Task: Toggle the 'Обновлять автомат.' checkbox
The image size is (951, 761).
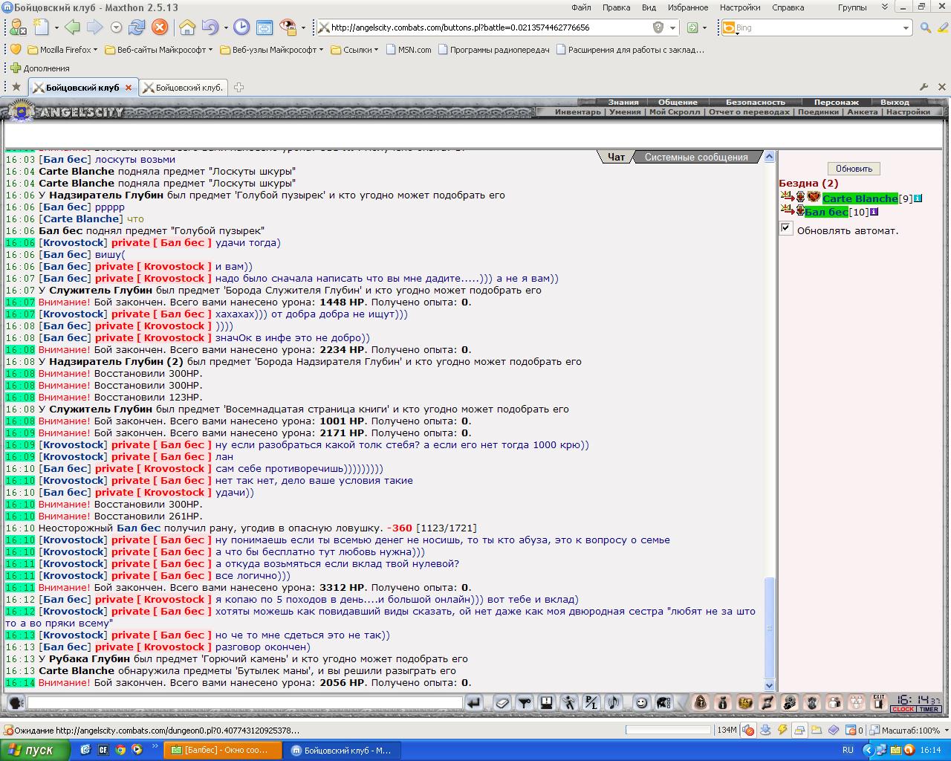Action: [x=786, y=229]
